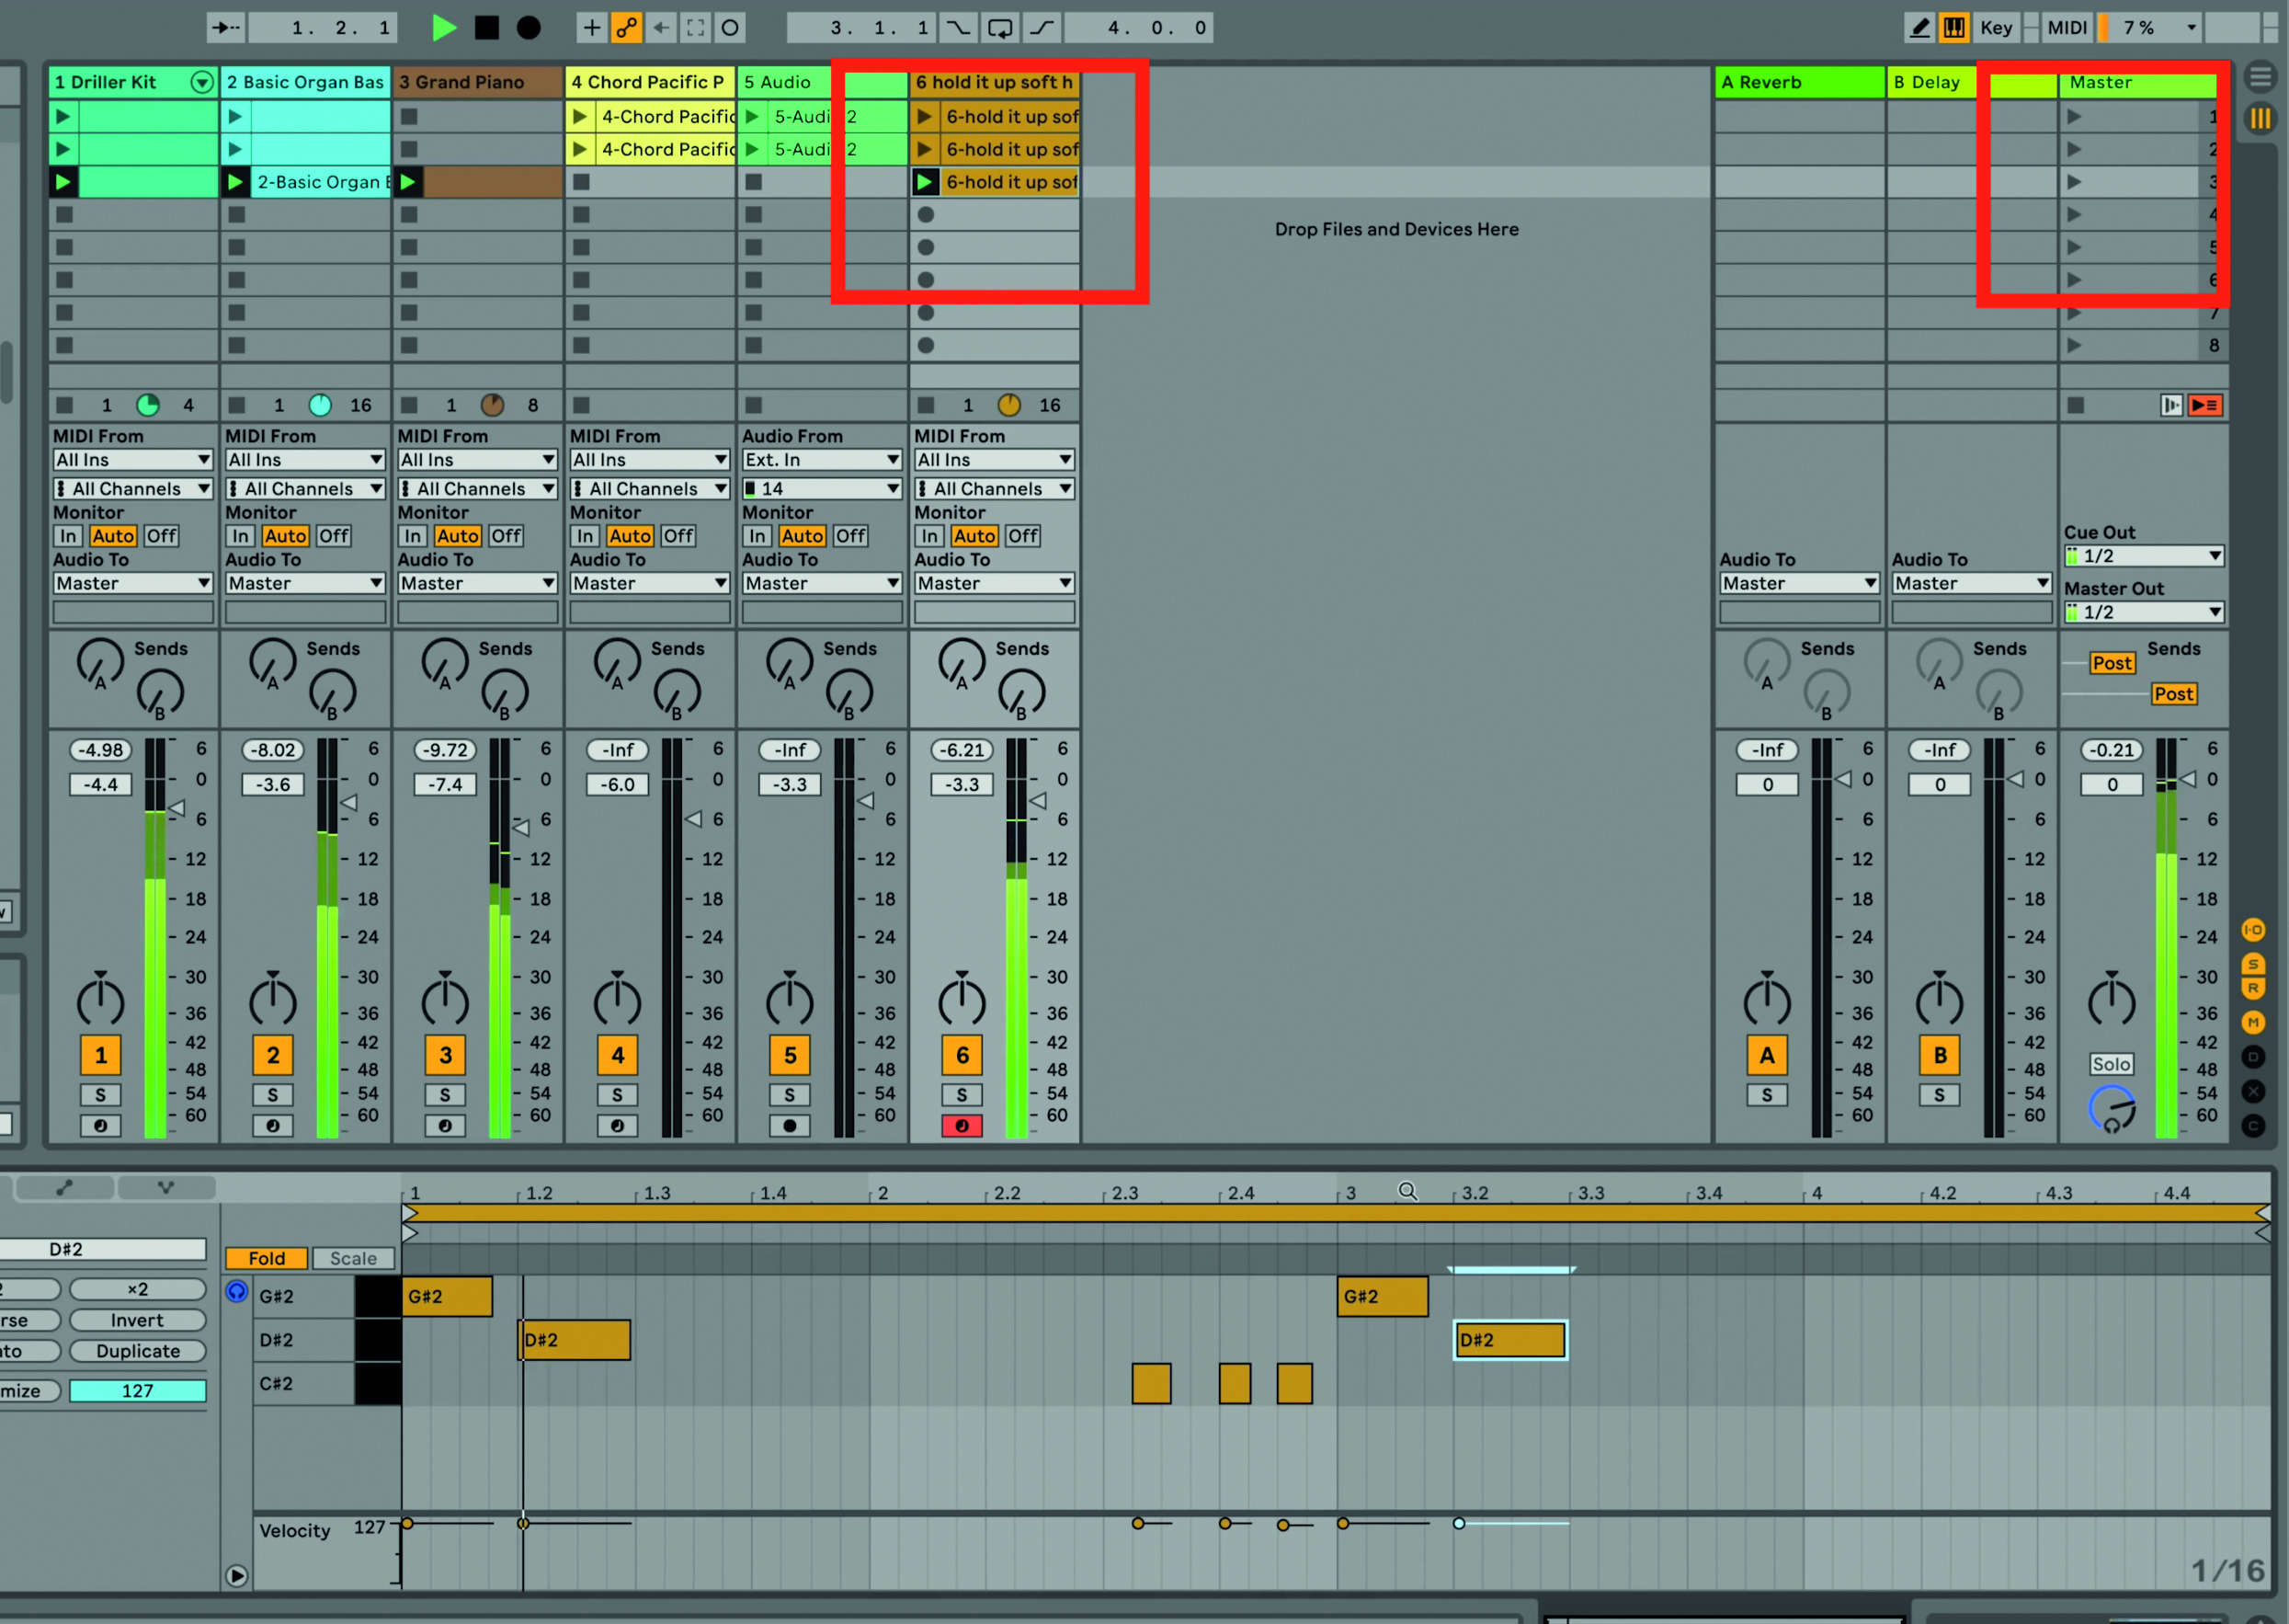This screenshot has width=2289, height=1624.
Task: Open Key map mode switch
Action: 1996,28
